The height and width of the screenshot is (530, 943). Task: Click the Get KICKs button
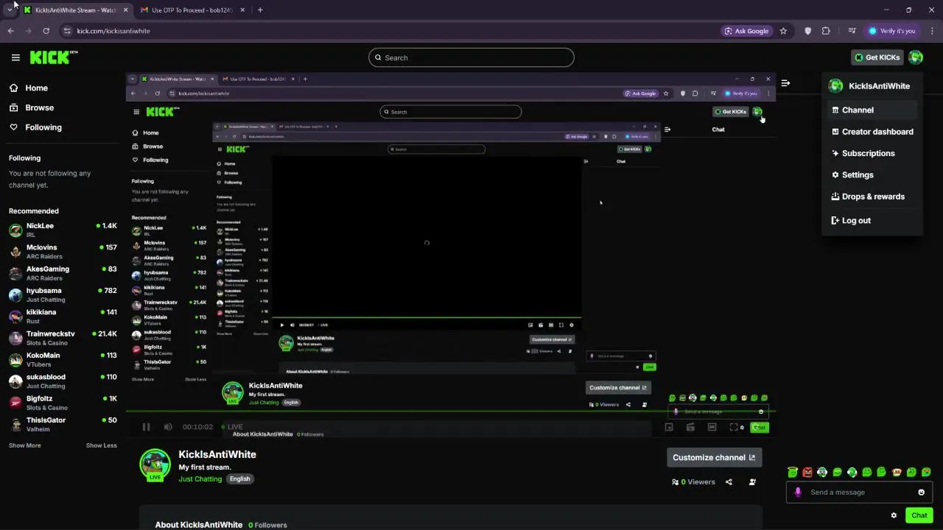click(877, 57)
